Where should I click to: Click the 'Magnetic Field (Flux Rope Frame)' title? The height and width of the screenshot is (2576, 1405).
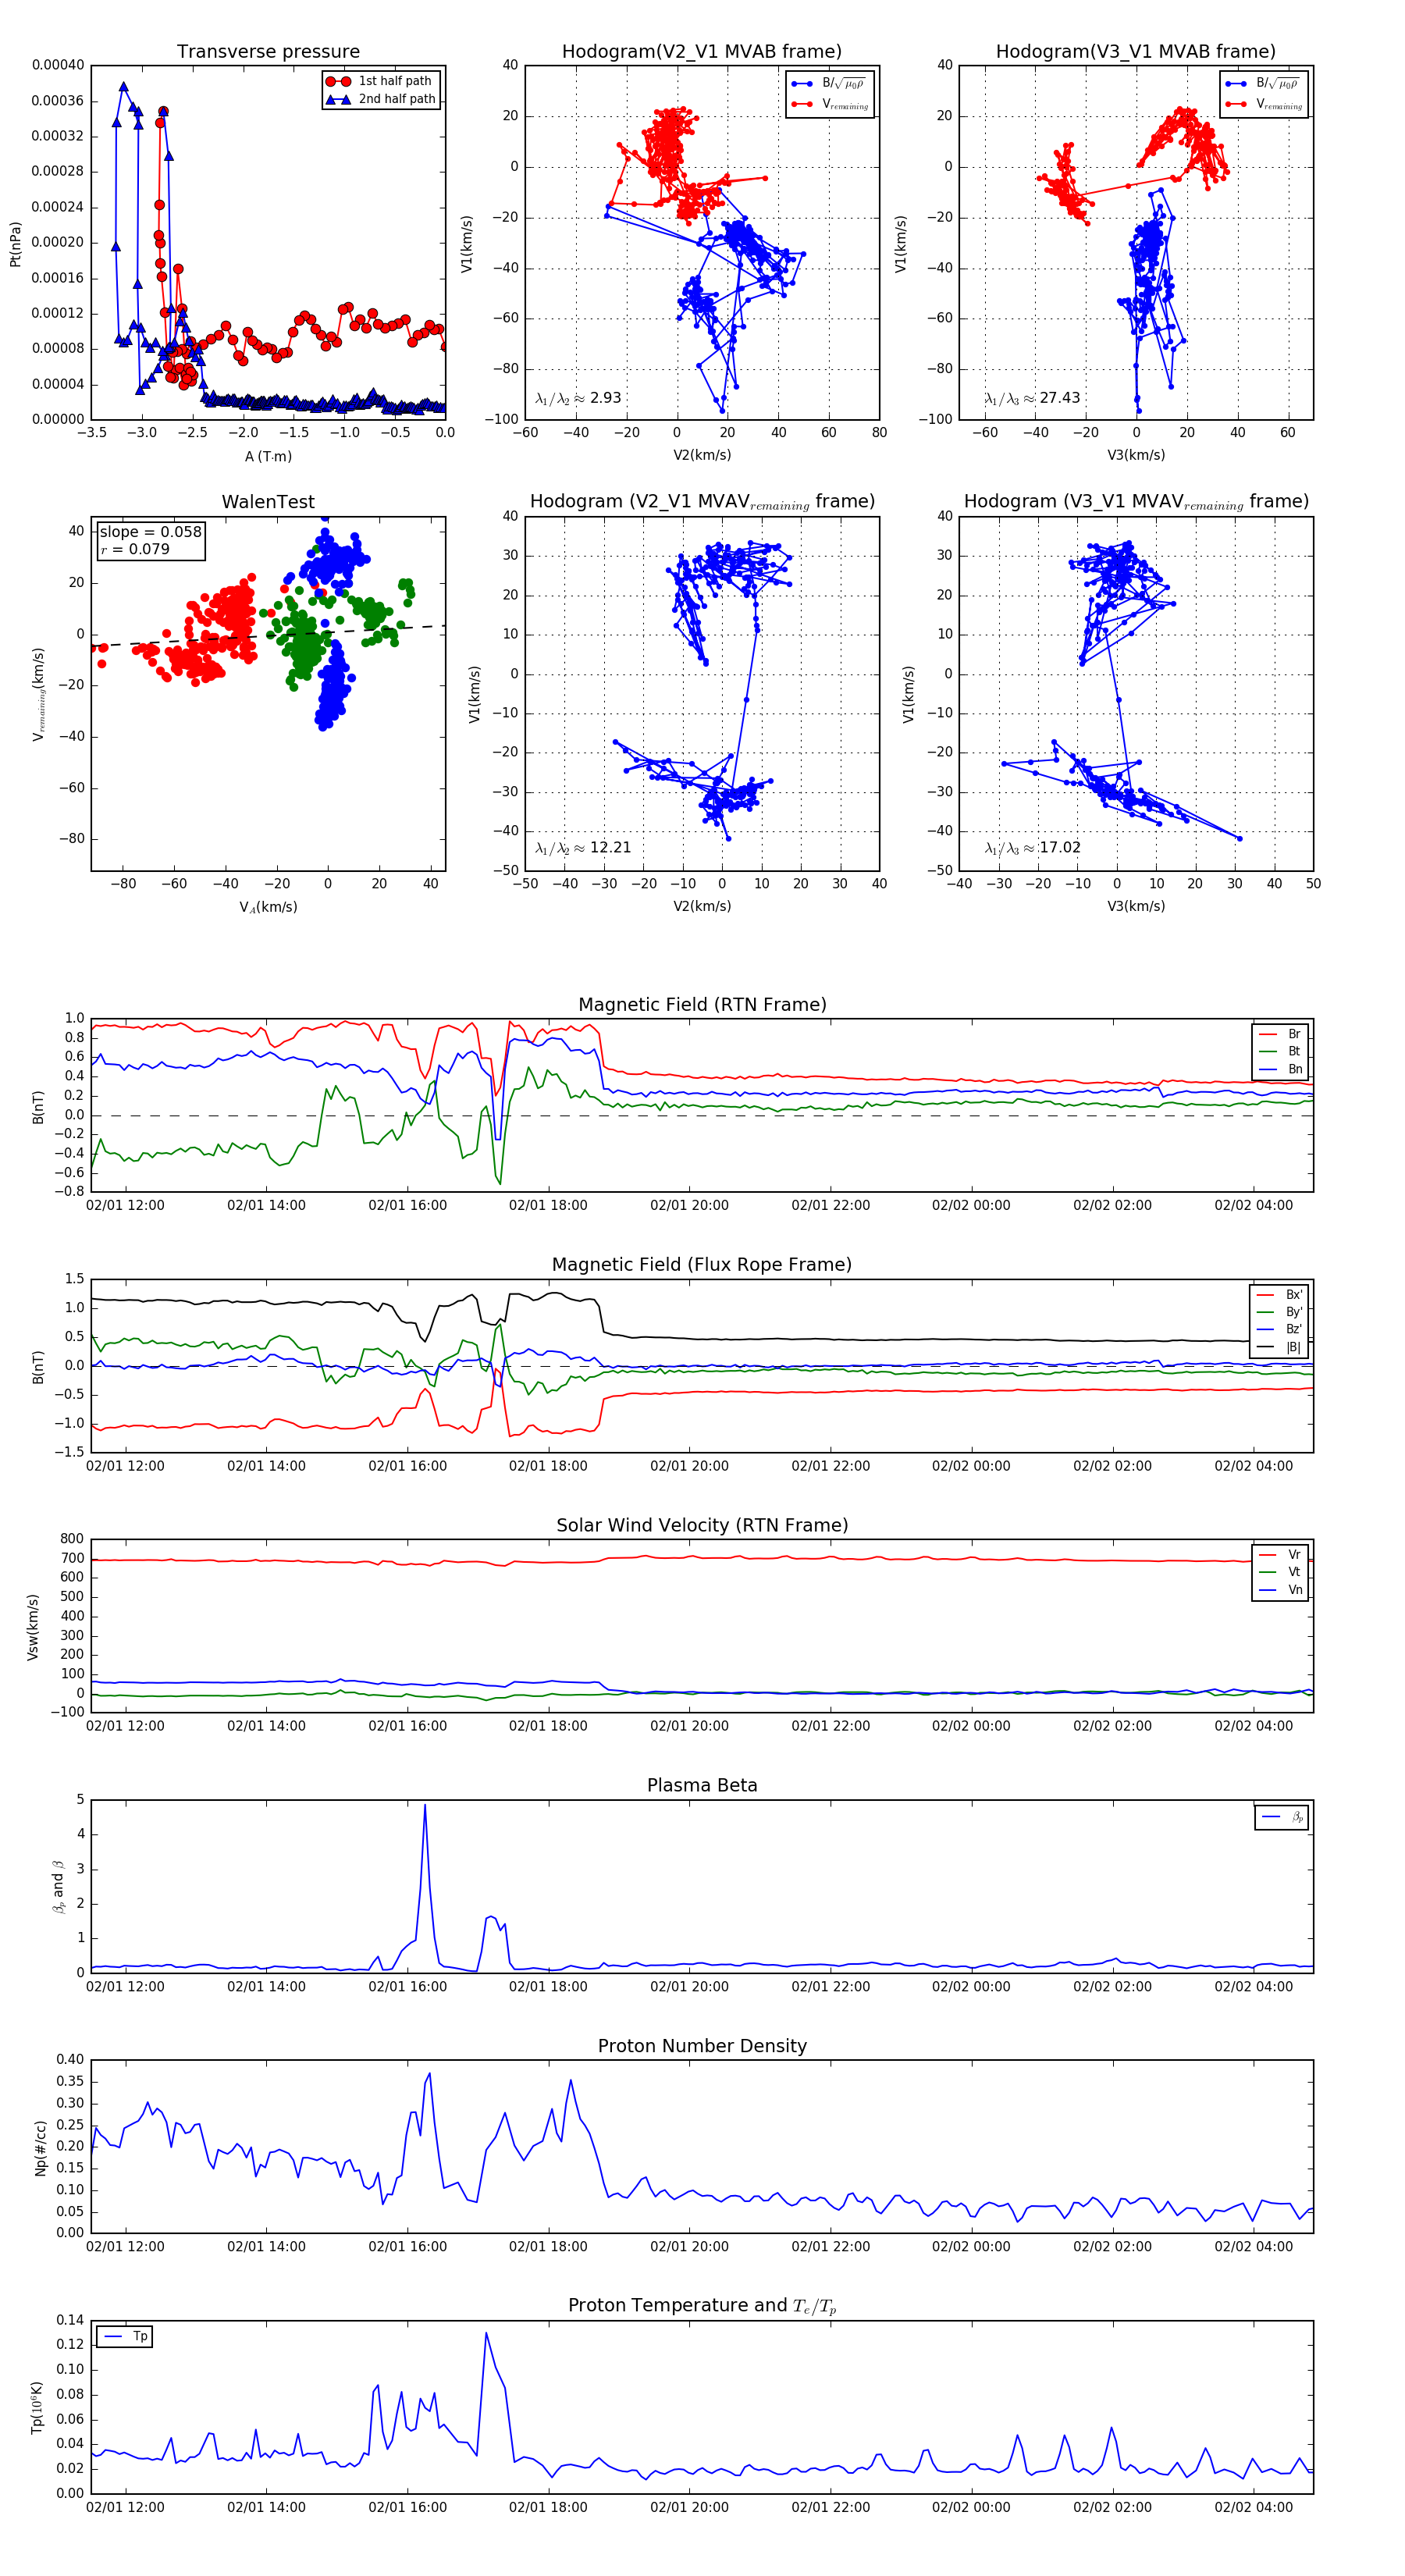pyautogui.click(x=702, y=1265)
